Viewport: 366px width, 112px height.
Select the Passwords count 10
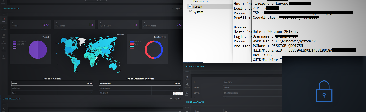(91, 25)
